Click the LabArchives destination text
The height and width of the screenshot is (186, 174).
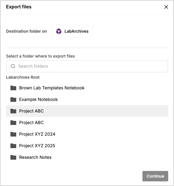pyautogui.click(x=76, y=31)
